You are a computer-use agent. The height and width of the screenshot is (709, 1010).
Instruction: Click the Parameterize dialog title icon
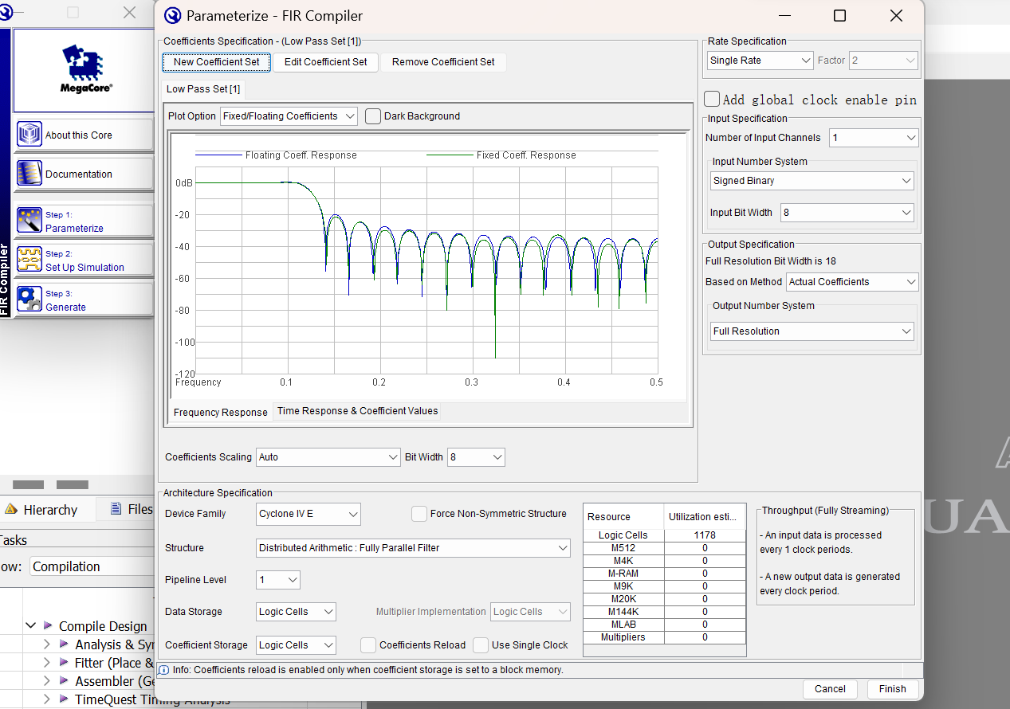point(172,16)
